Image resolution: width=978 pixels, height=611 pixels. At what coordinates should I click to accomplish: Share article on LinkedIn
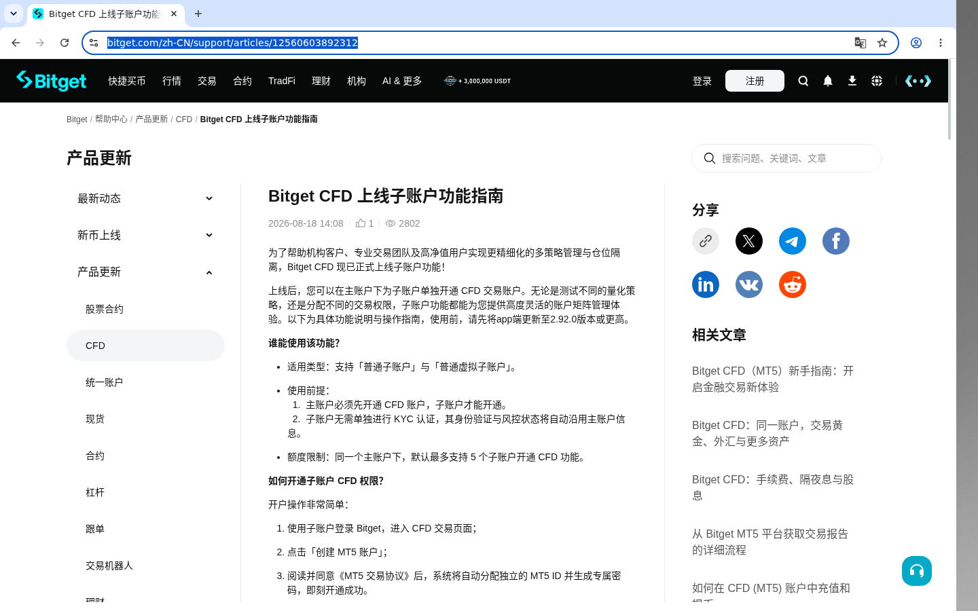(x=706, y=284)
